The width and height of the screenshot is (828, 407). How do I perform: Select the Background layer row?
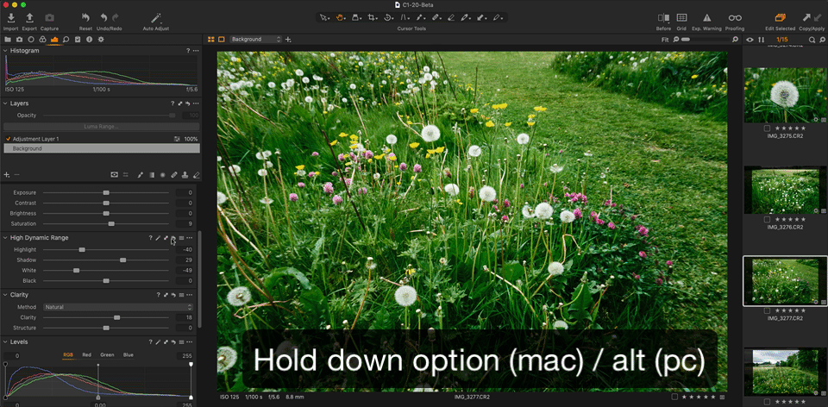coord(102,149)
